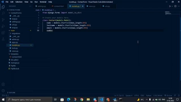
Task: Switch to the contact.html tab
Action: click(x=59, y=6)
